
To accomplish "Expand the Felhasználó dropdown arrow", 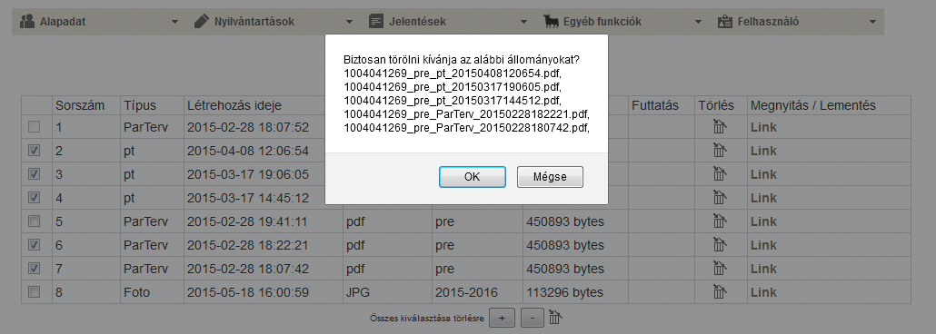I will click(872, 22).
